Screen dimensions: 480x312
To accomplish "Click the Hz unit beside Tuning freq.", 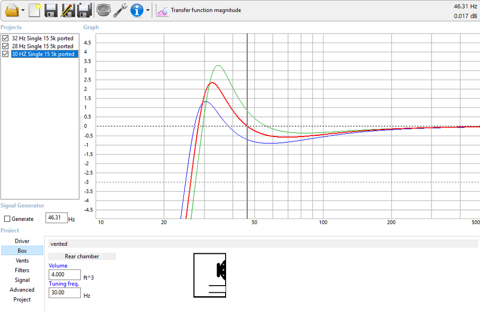I will pos(87,296).
